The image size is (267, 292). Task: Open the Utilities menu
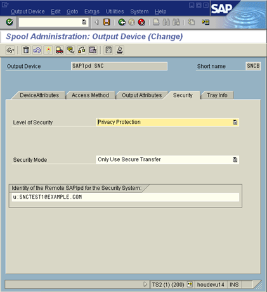[115, 11]
